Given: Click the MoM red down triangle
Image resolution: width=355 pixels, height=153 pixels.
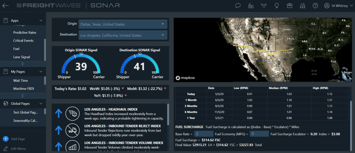Looking at the screenshot, I should (165, 89).
